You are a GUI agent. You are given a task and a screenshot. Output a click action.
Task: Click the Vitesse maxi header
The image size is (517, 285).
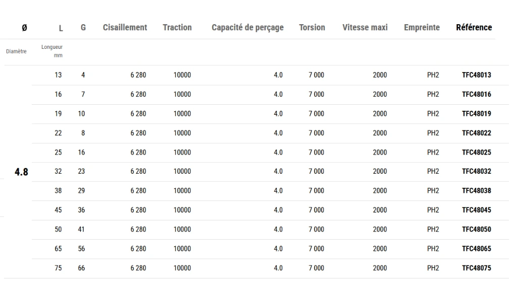[x=365, y=27]
